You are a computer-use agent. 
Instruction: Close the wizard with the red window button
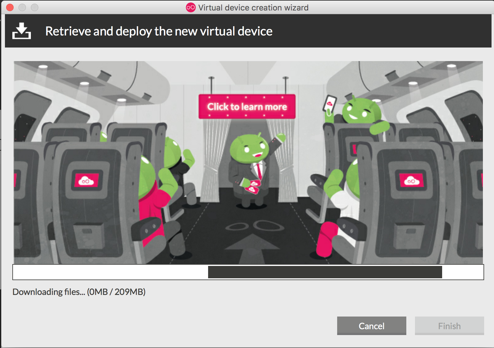coord(10,7)
